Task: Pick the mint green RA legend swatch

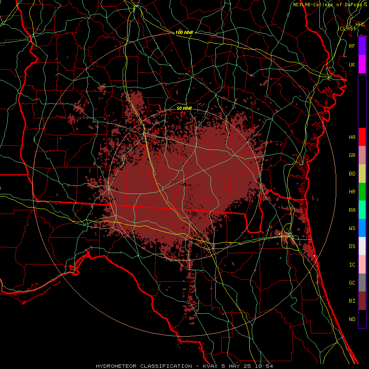Action: [x=362, y=210]
